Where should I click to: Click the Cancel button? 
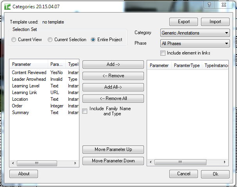pos(184,174)
